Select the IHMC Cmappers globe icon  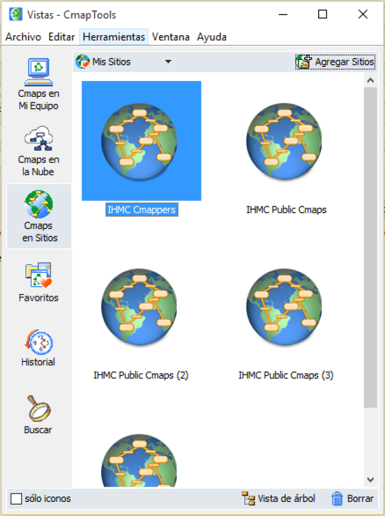pos(141,141)
